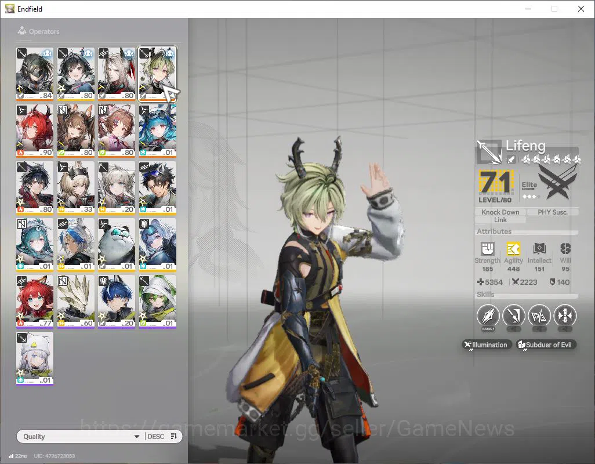This screenshot has height=464, width=595.
Task: Click Lifeng's class icon beside the name
Action: [x=489, y=152]
